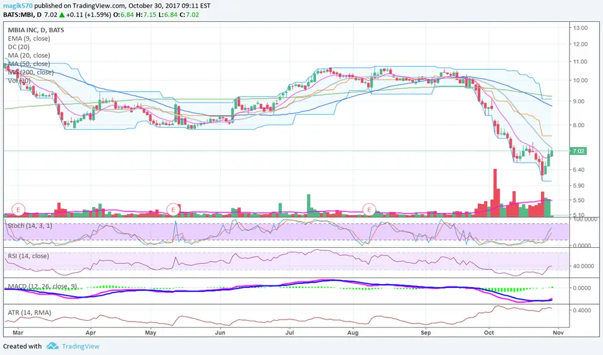The image size is (603, 355).
Task: Click the 9.00 price axis label
Action: [579, 101]
